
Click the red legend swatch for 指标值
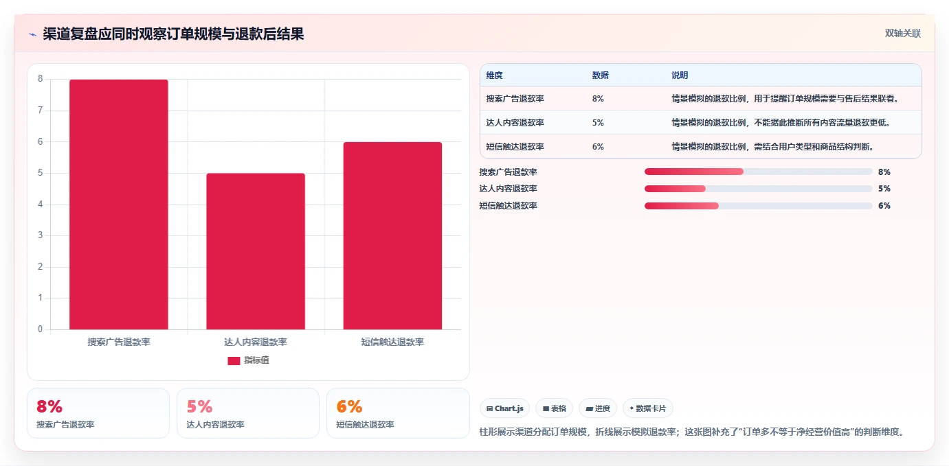[234, 360]
